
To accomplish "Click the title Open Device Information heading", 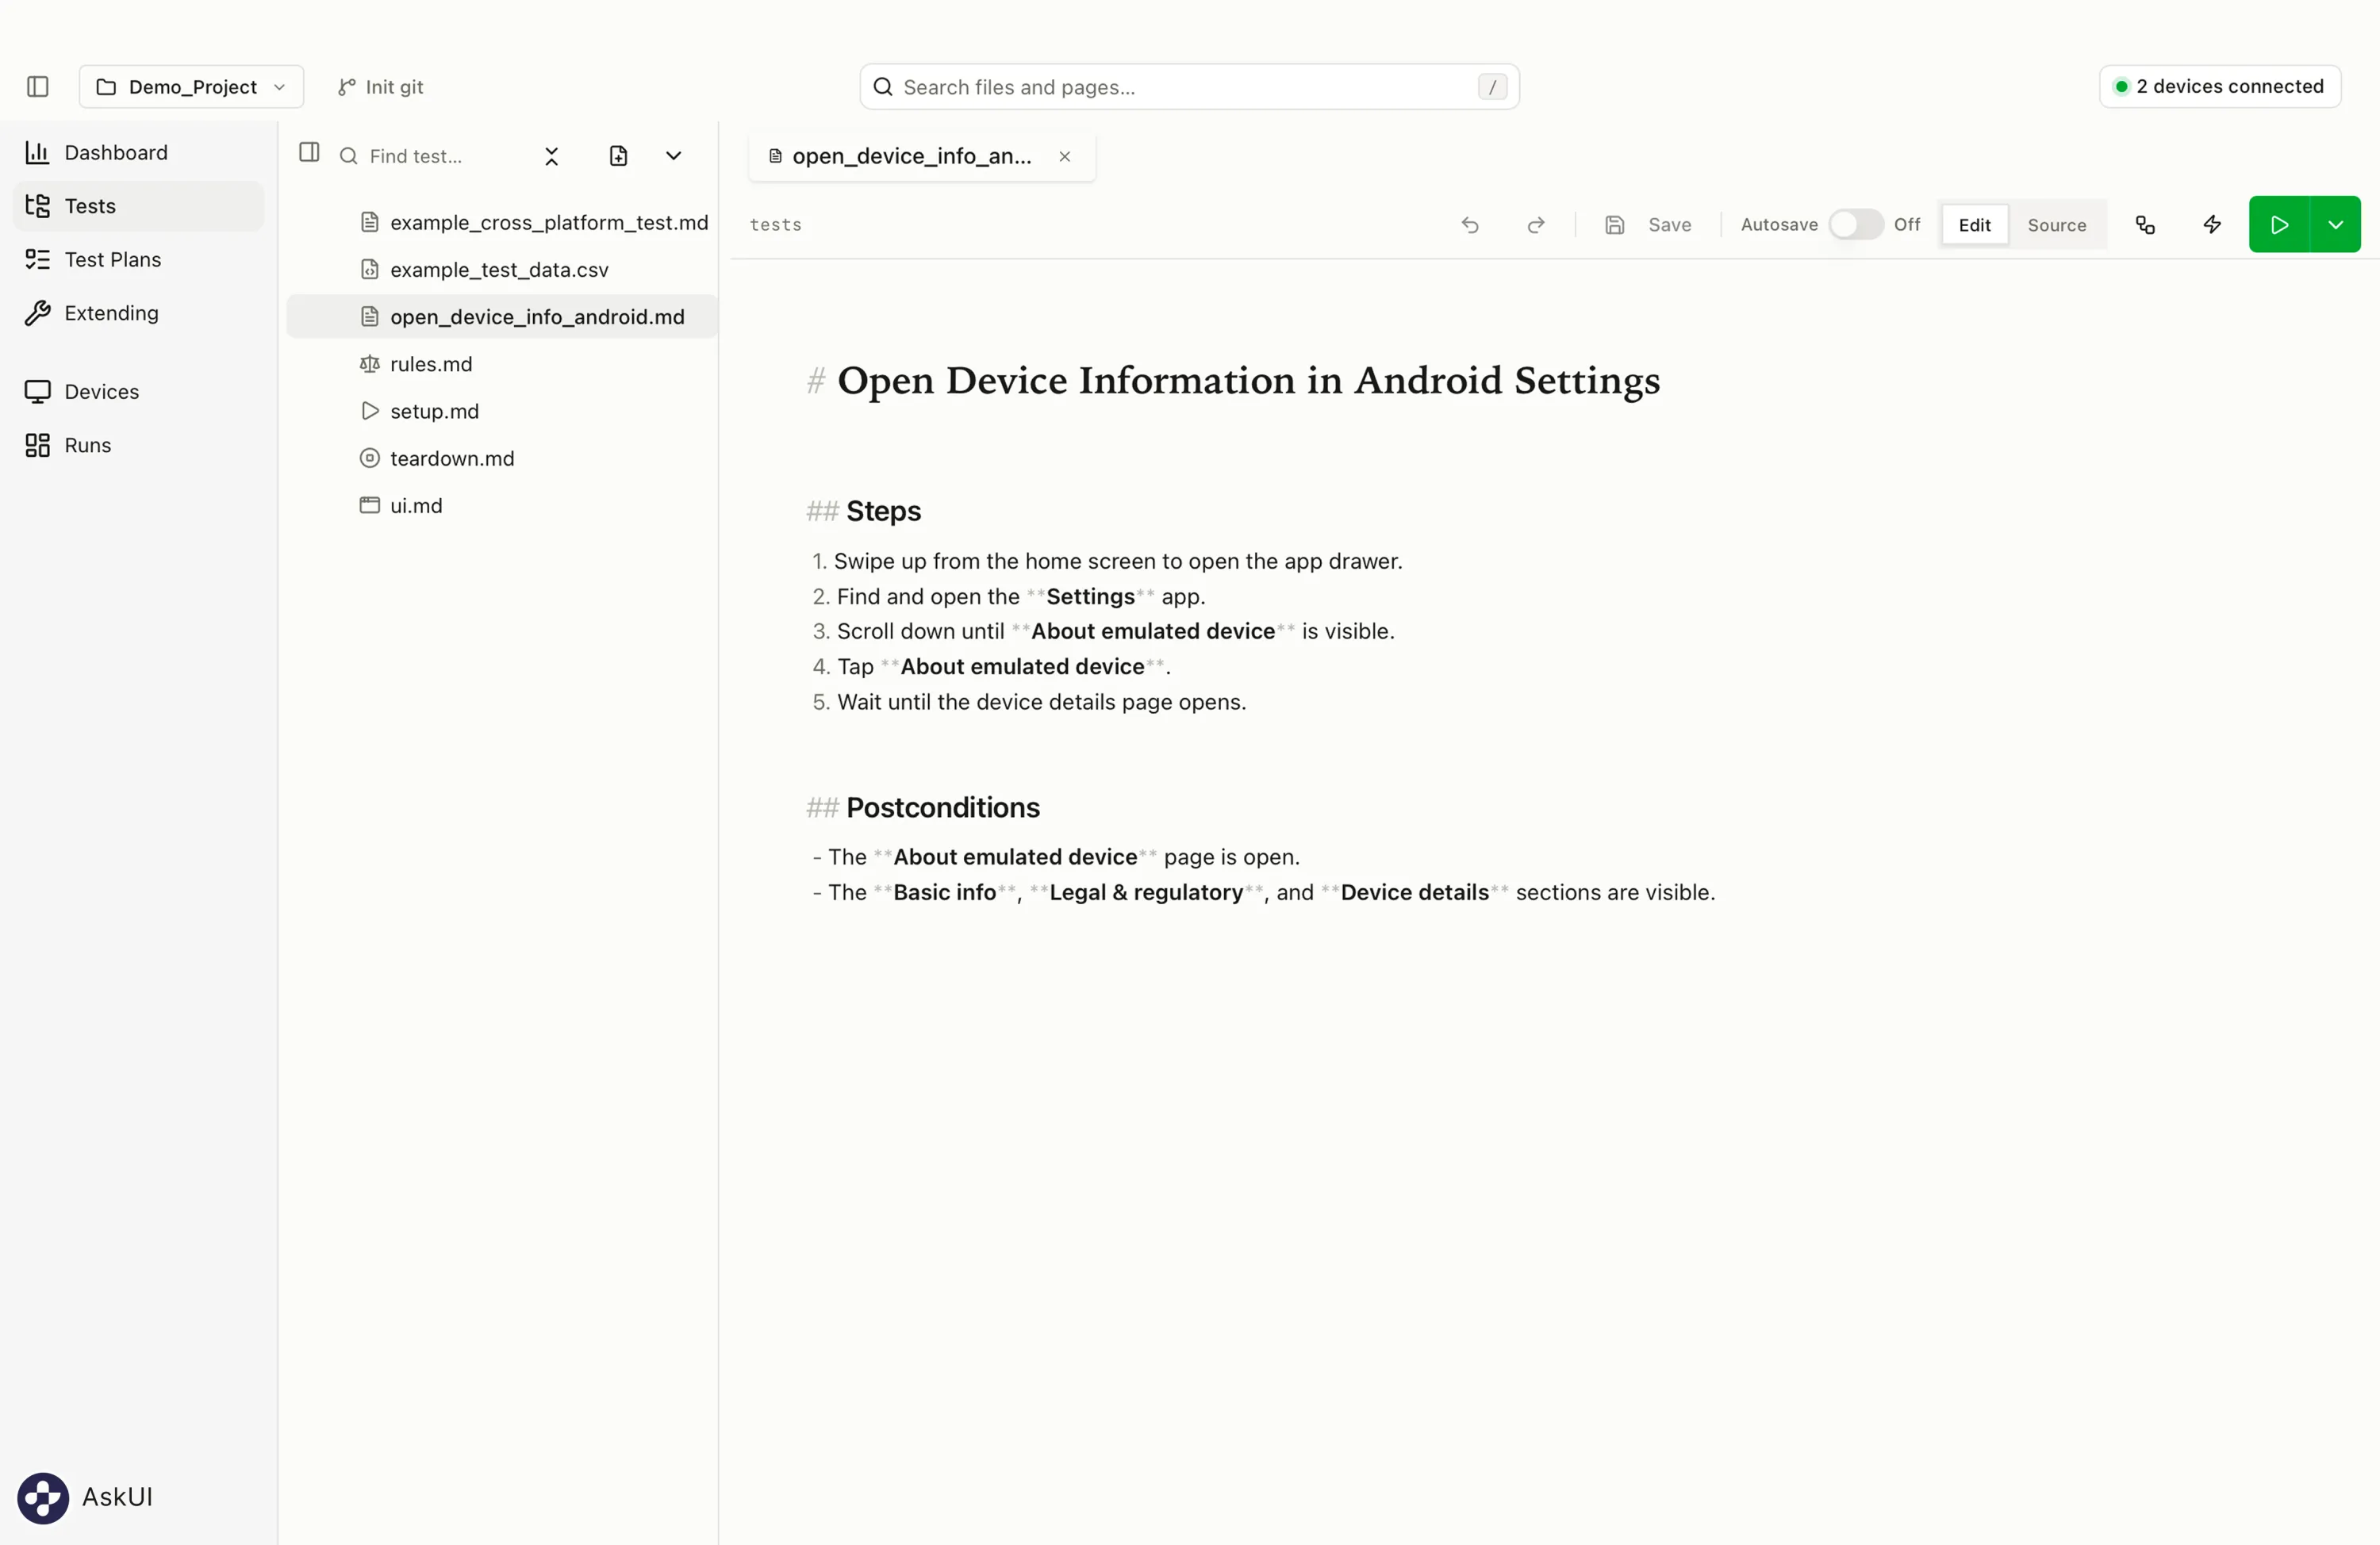I will [x=1248, y=380].
